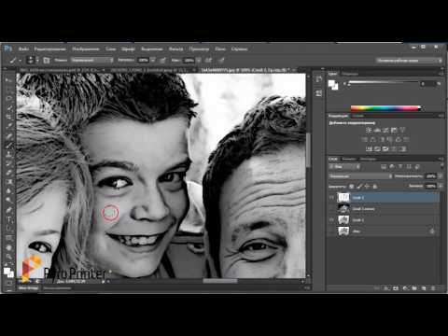Open the collapsed History panel icon
Viewport: 448px width, 336px height.
pos(318,79)
